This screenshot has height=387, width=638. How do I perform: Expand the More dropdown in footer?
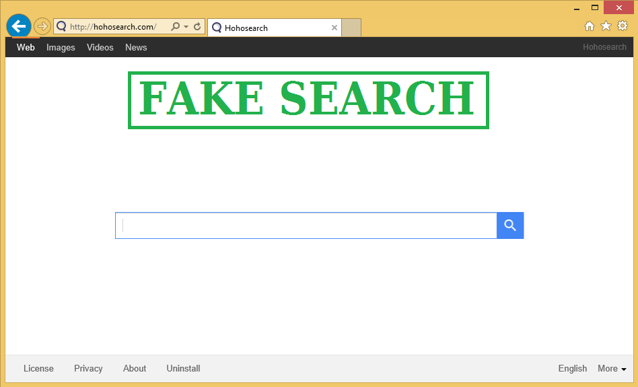pyautogui.click(x=612, y=368)
